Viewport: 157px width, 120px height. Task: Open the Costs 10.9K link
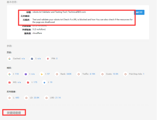116,74
